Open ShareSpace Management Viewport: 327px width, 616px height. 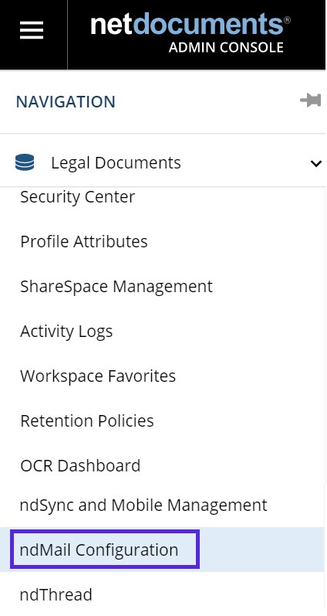click(116, 287)
